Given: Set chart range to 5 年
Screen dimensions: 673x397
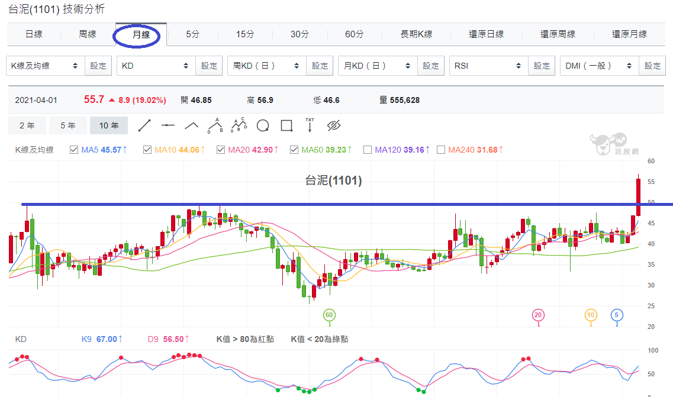Looking at the screenshot, I should coord(68,125).
